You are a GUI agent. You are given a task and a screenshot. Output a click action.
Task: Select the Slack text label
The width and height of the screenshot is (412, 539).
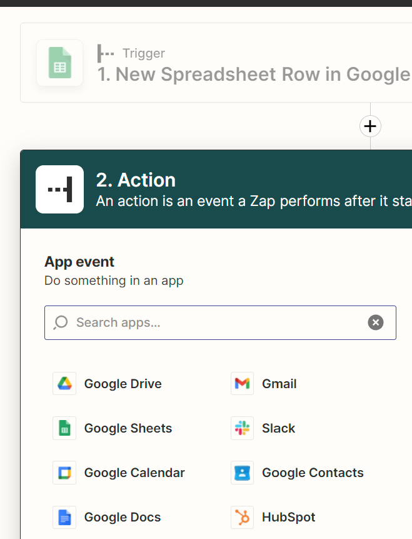[278, 428]
